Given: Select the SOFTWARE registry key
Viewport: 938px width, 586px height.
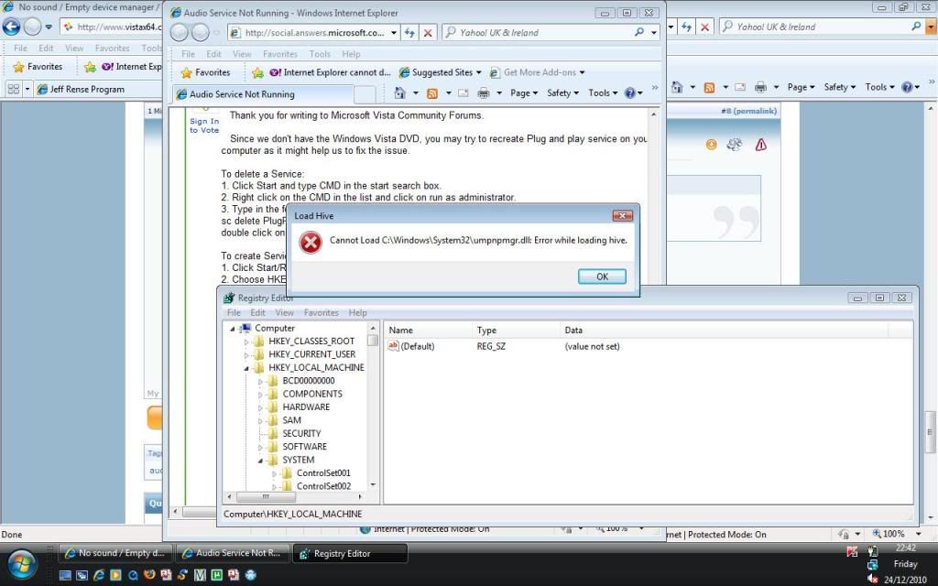Looking at the screenshot, I should [304, 446].
